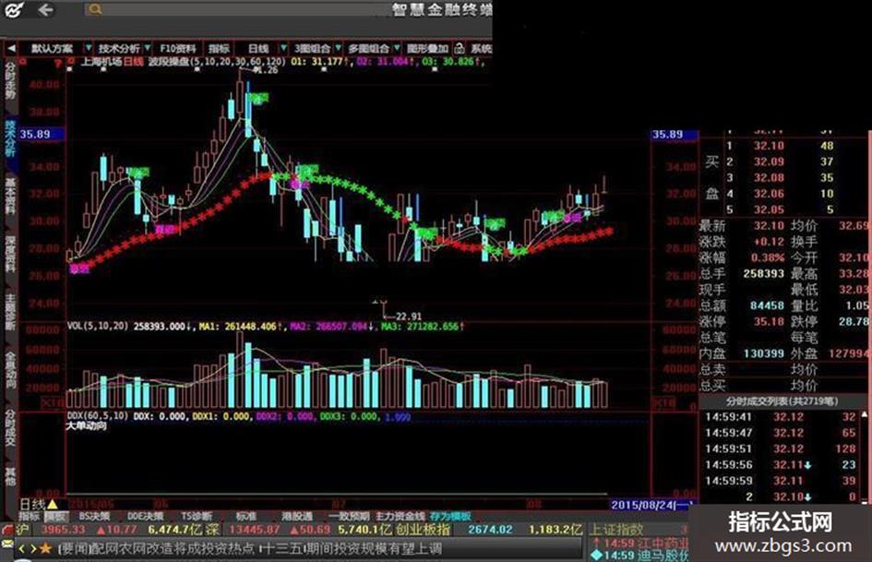The height and width of the screenshot is (562, 872).
Task: Select the 日线 period button
Action: pos(258,48)
